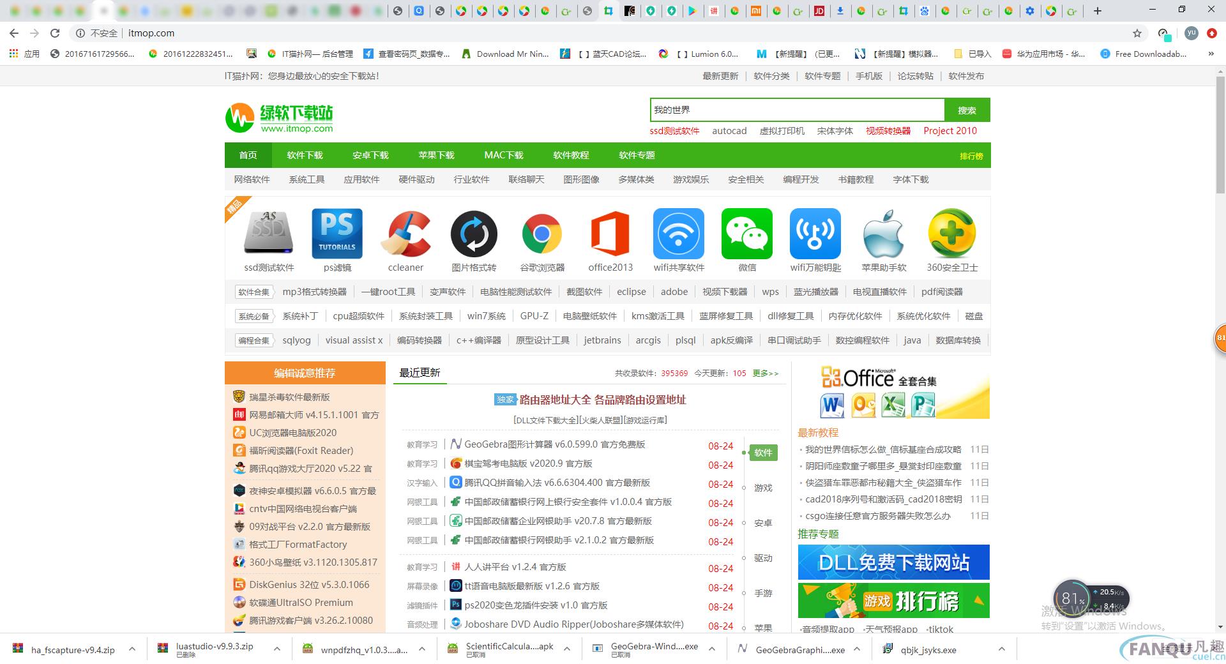Open the 安卓下载 nav menu
The height and width of the screenshot is (664, 1226).
[370, 155]
